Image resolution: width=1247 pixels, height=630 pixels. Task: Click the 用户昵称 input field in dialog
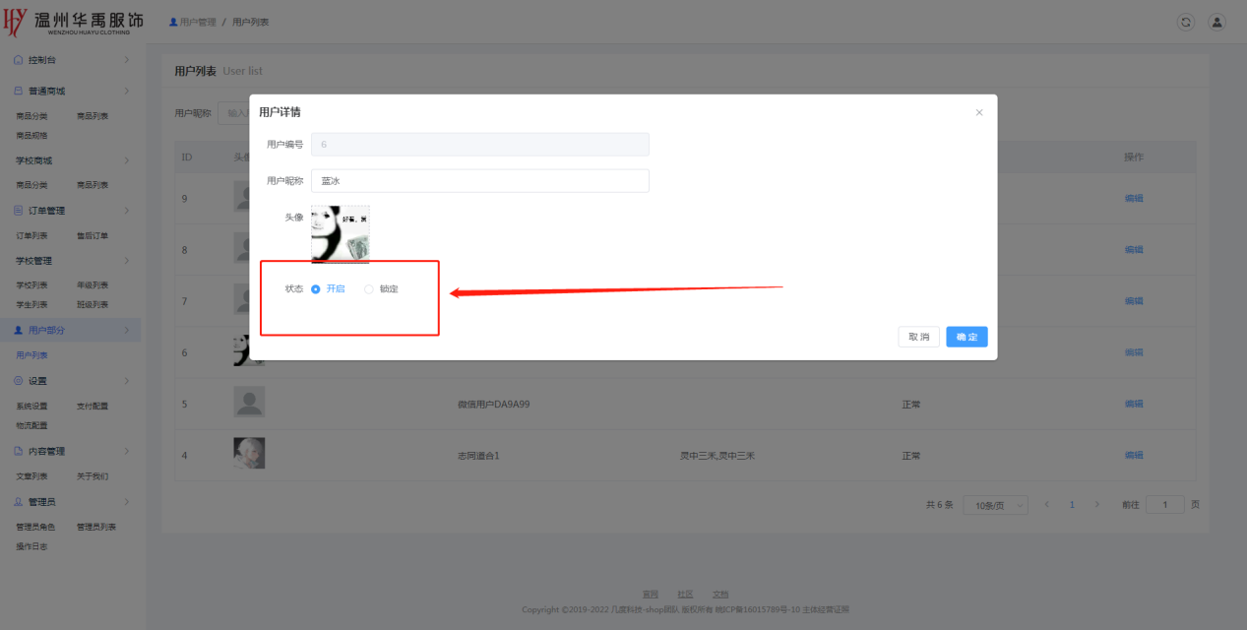coord(479,181)
